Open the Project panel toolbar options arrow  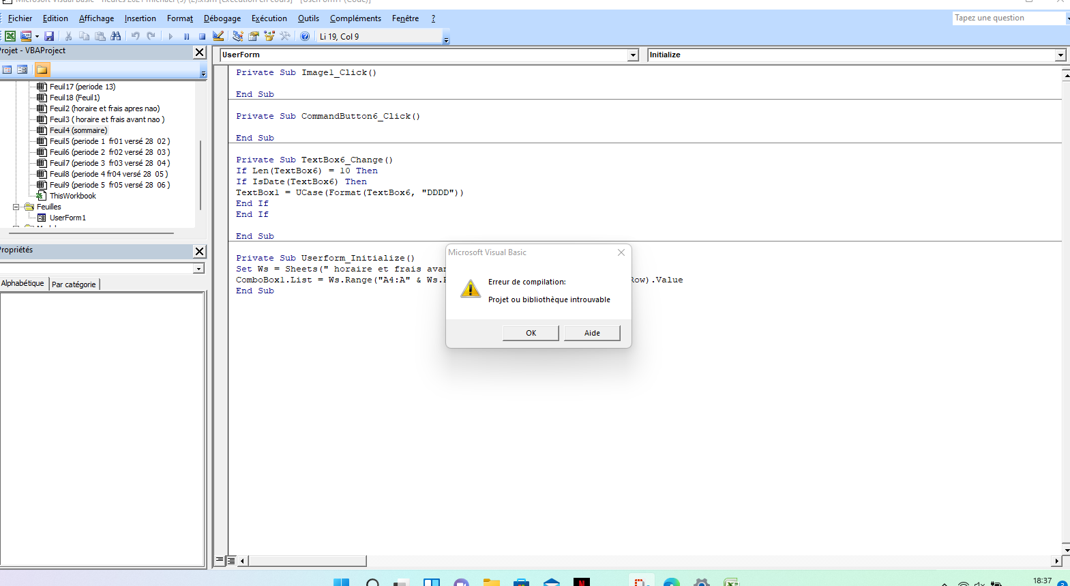point(203,73)
